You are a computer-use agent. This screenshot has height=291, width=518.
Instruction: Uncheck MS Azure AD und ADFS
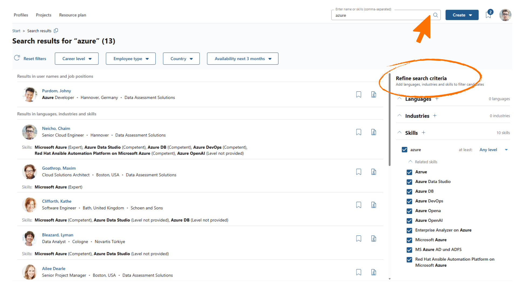click(409, 250)
